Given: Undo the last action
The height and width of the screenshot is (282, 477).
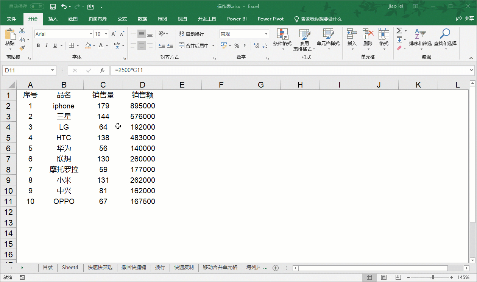Looking at the screenshot, I should pyautogui.click(x=63, y=6).
